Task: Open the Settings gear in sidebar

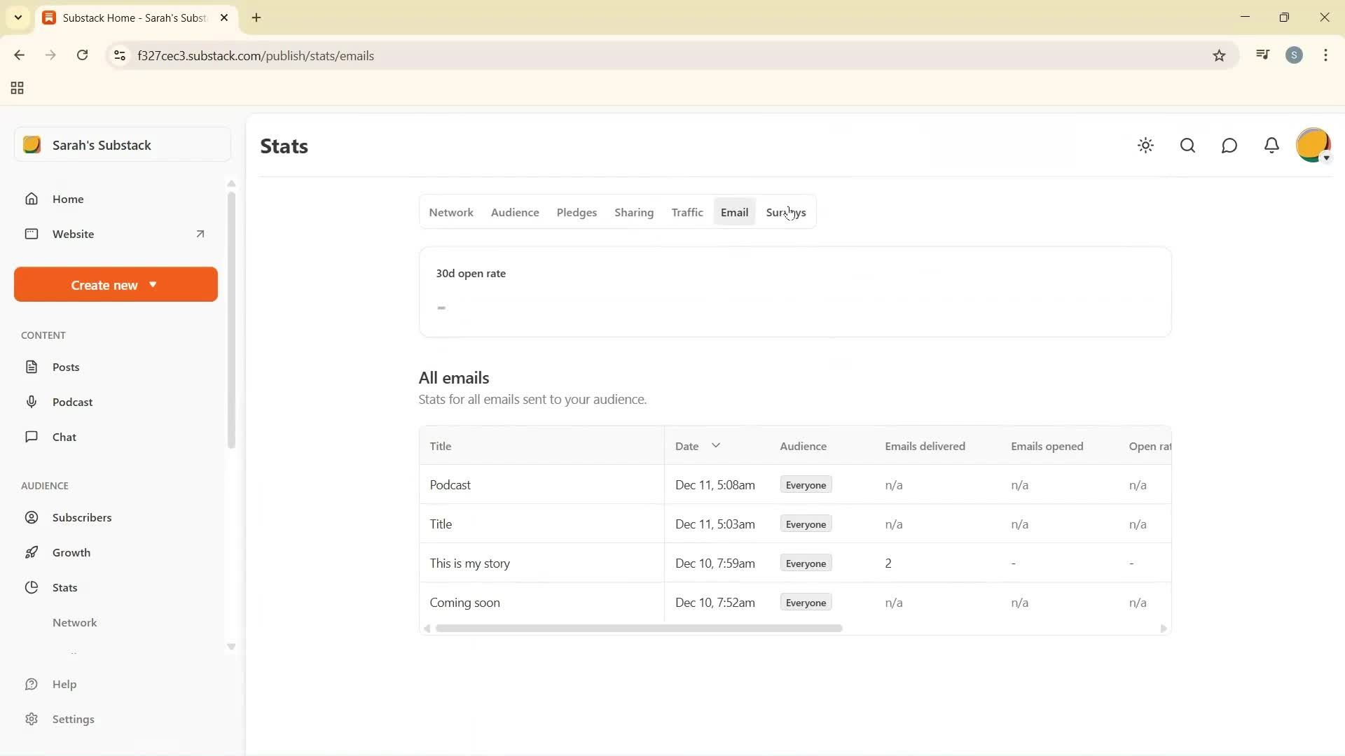Action: [32, 719]
